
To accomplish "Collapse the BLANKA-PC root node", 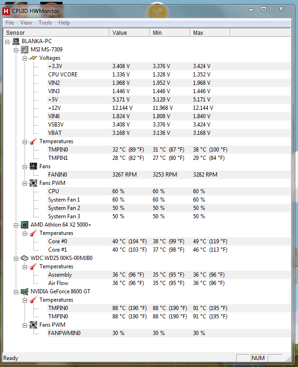I will [x=7, y=41].
